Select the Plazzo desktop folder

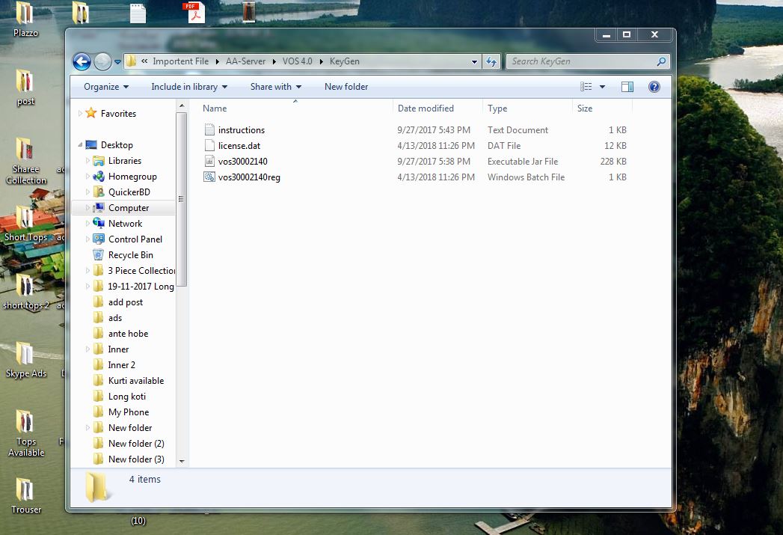(25, 20)
